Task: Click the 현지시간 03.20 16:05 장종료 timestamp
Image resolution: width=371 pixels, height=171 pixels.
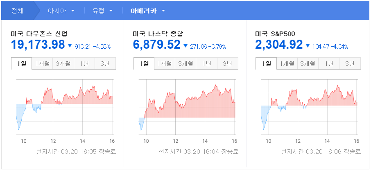Action: (x=76, y=151)
